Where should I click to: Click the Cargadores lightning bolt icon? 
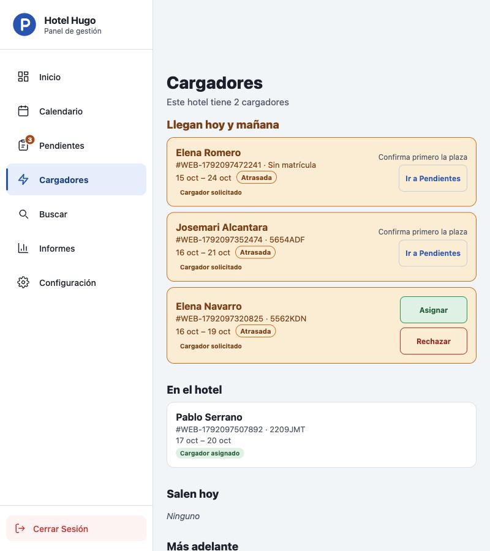click(23, 179)
